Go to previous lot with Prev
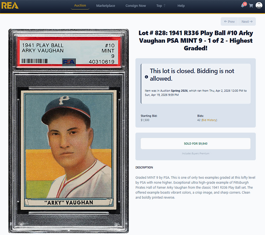 (x=229, y=22)
